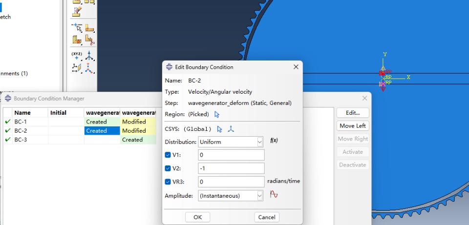Click the Activate button
Viewport: 469px width, 225px height.
(x=353, y=152)
